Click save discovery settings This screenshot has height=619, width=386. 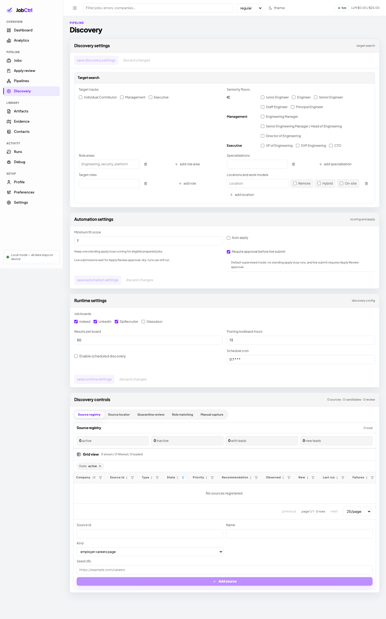(x=96, y=60)
